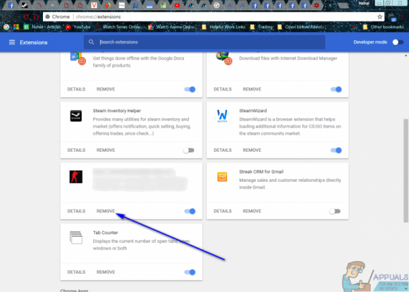Open Details for Steam Inventory Helper
409x292 pixels.
(76, 150)
